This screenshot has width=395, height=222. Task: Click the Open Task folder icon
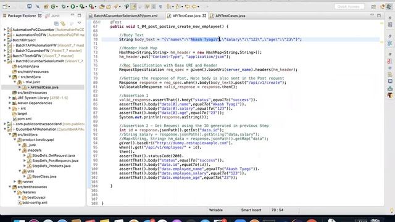(109, 7)
